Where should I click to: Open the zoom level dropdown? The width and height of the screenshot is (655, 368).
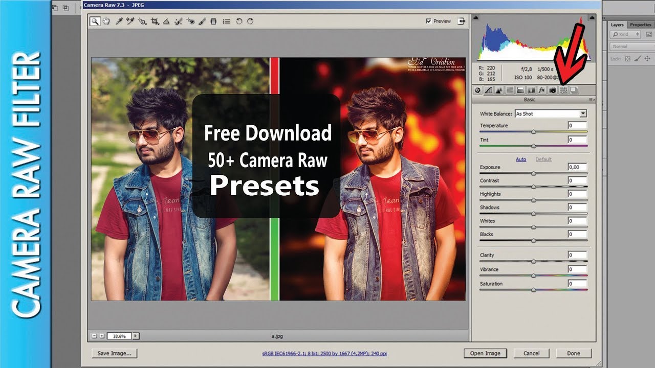[x=136, y=336]
